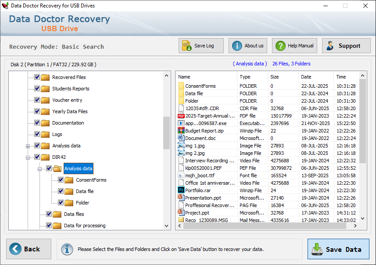
Task: Contact Support button
Action: click(346, 46)
